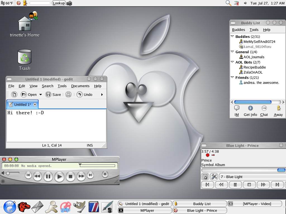The image size is (286, 214).
Task: Open the Edit menu in gedit
Action: (22, 86)
